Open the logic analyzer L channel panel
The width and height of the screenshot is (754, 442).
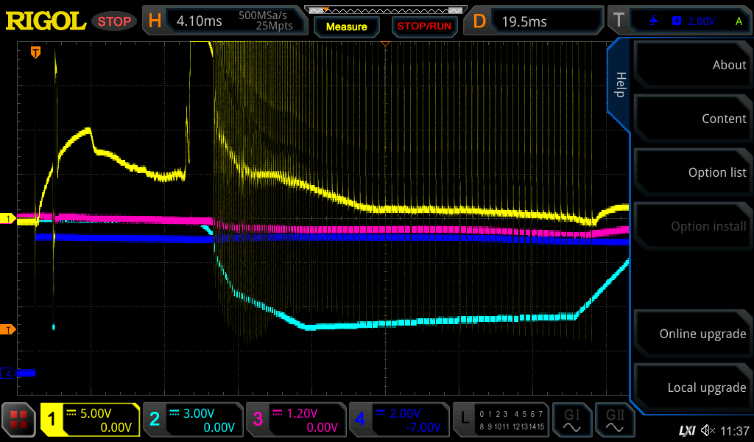(500, 420)
